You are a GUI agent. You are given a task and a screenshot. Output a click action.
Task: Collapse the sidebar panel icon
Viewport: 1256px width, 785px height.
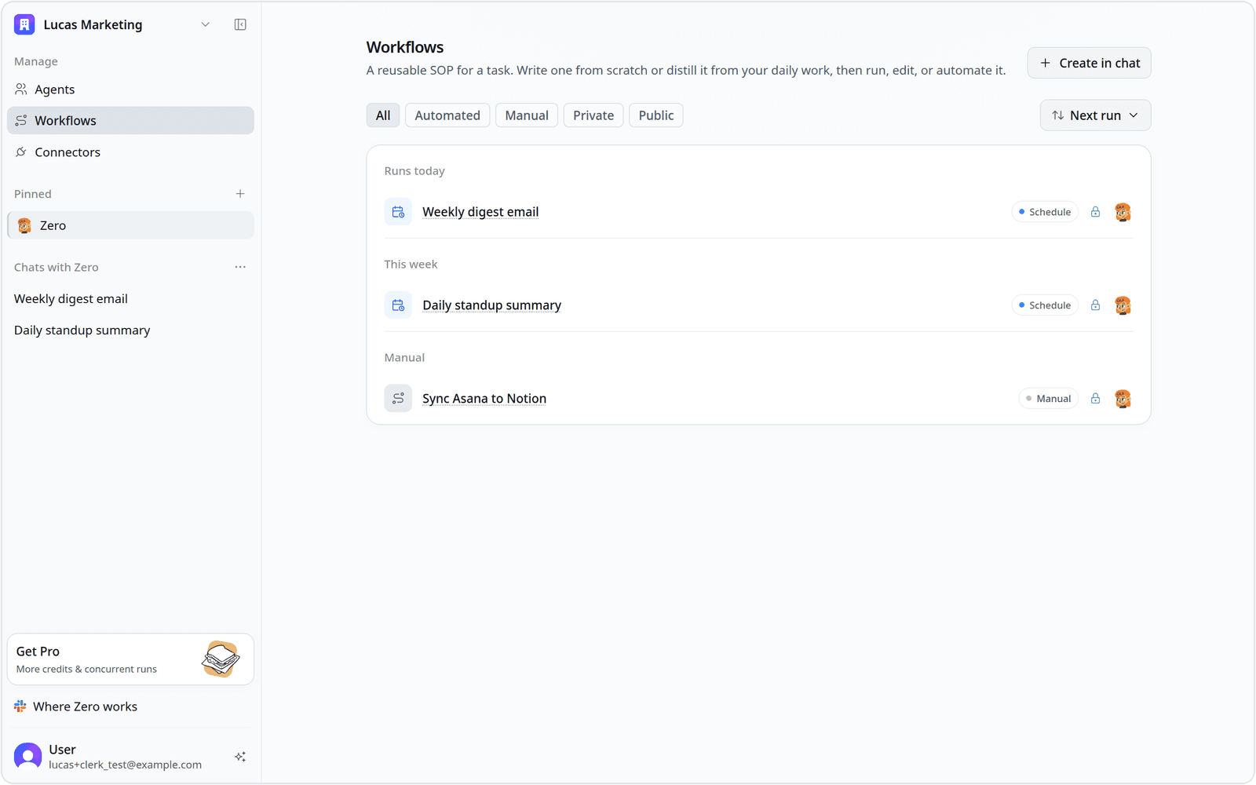point(240,24)
